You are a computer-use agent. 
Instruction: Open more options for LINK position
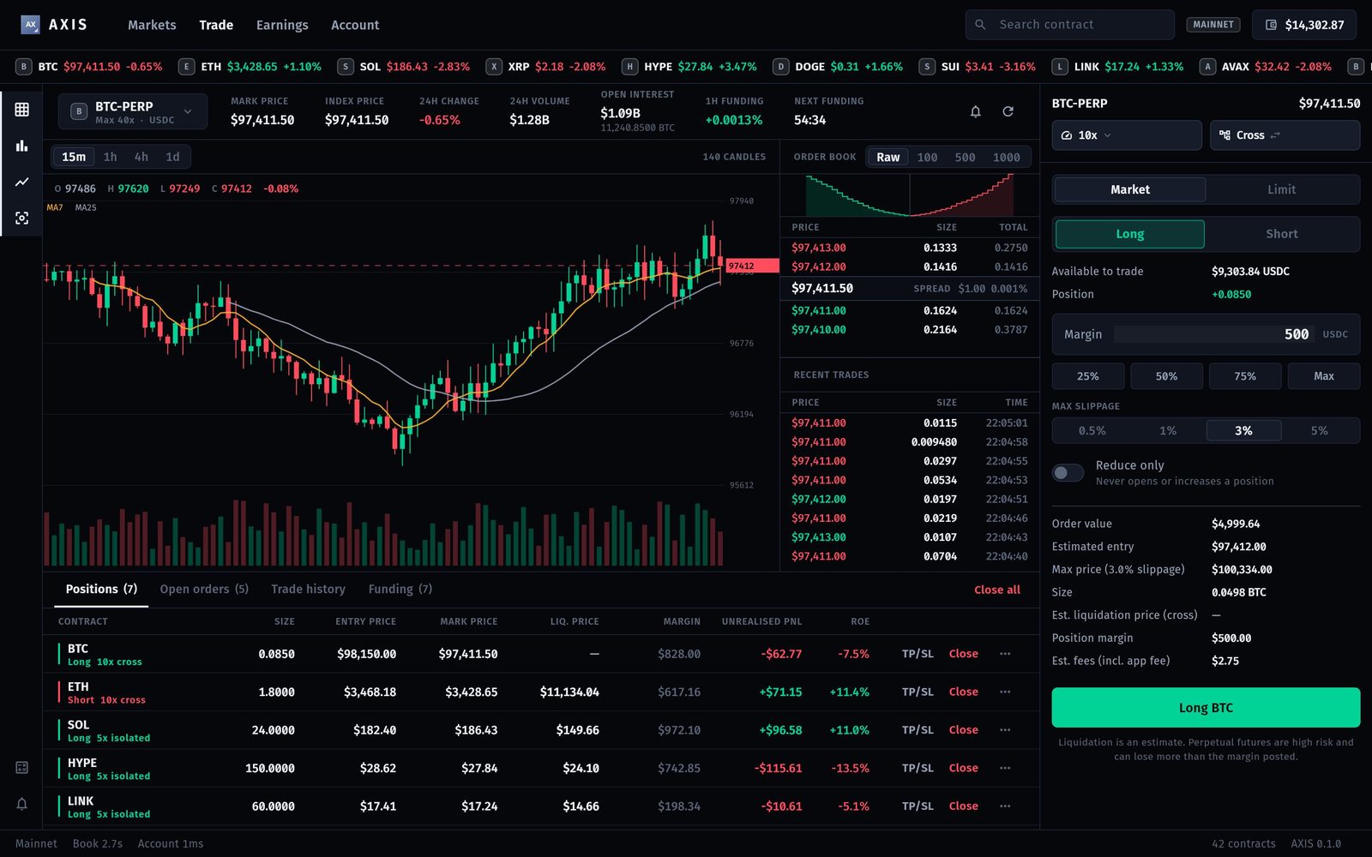tap(1005, 806)
